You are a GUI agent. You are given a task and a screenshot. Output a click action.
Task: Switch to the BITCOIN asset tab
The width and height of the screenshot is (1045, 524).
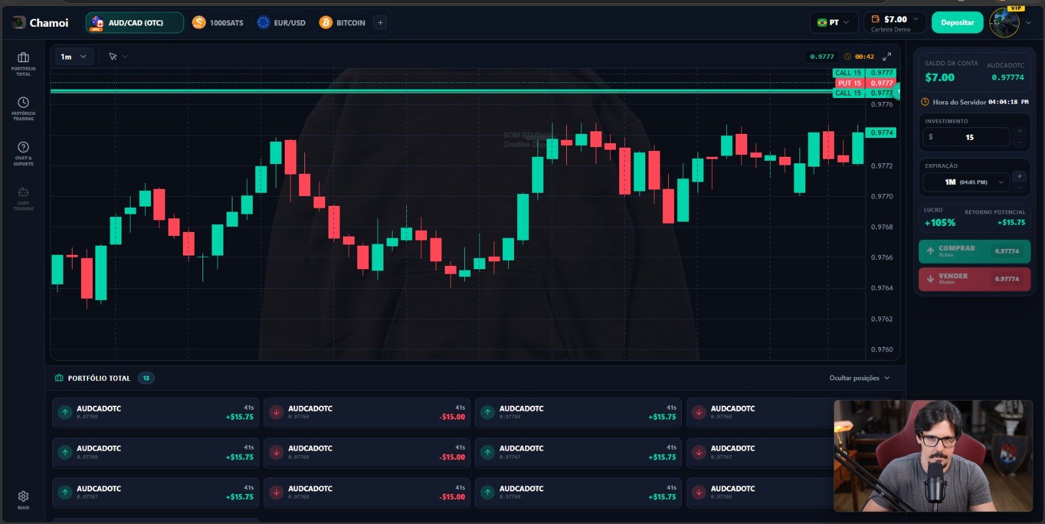[342, 23]
